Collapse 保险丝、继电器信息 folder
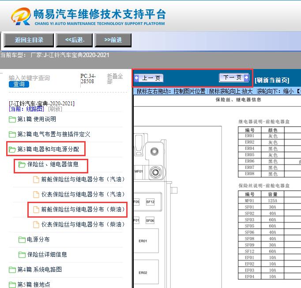 click(53, 164)
